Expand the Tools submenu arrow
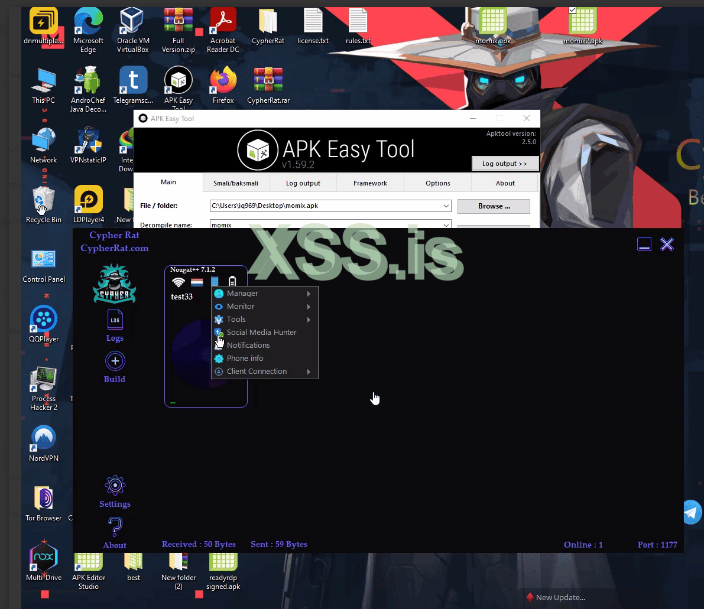This screenshot has height=609, width=704. (310, 319)
